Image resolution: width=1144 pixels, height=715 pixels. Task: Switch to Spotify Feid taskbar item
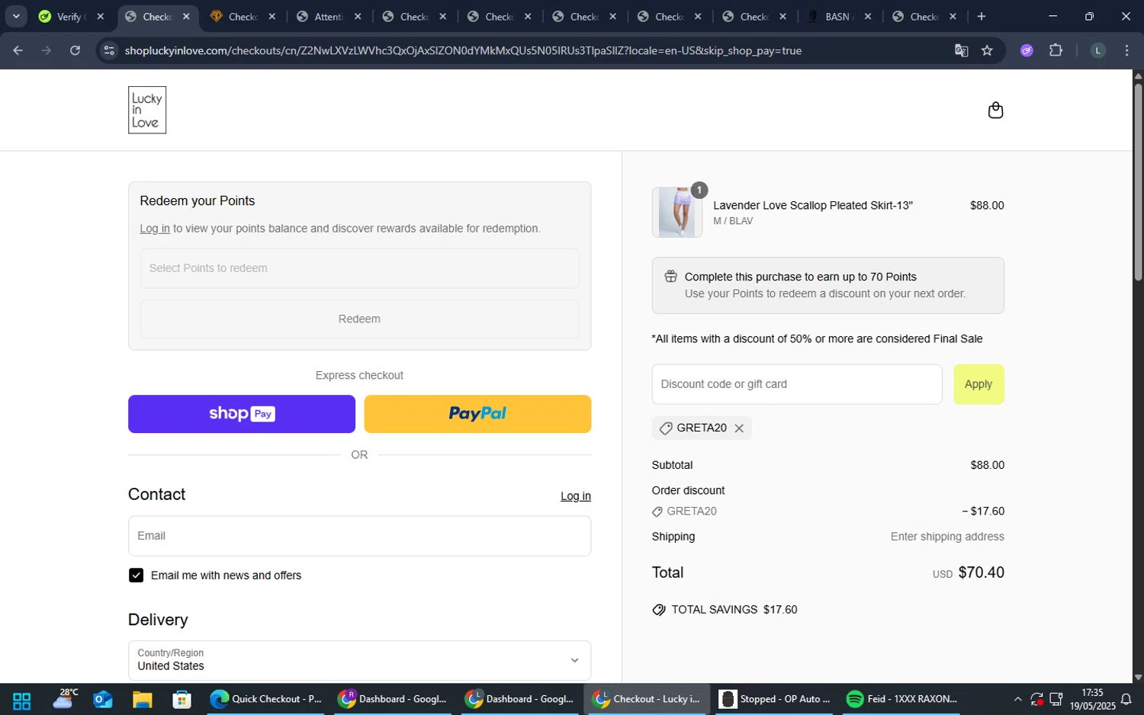pyautogui.click(x=903, y=699)
